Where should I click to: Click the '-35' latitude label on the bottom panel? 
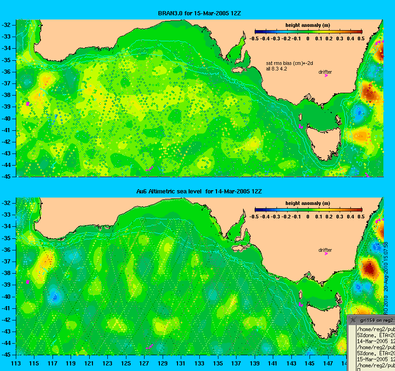[6, 238]
